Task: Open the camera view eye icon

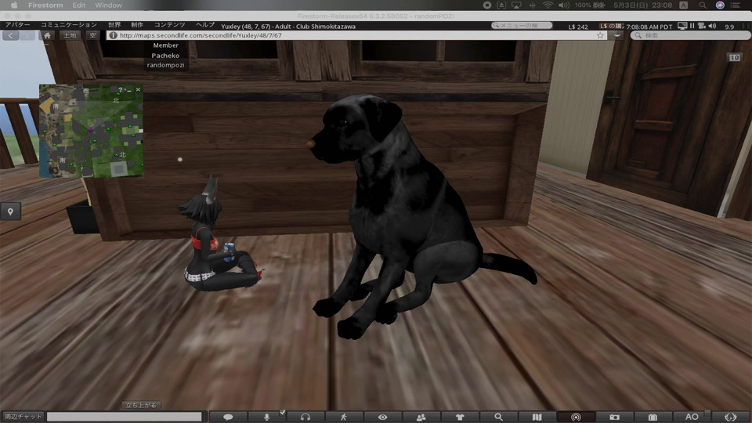Action: coord(383,417)
